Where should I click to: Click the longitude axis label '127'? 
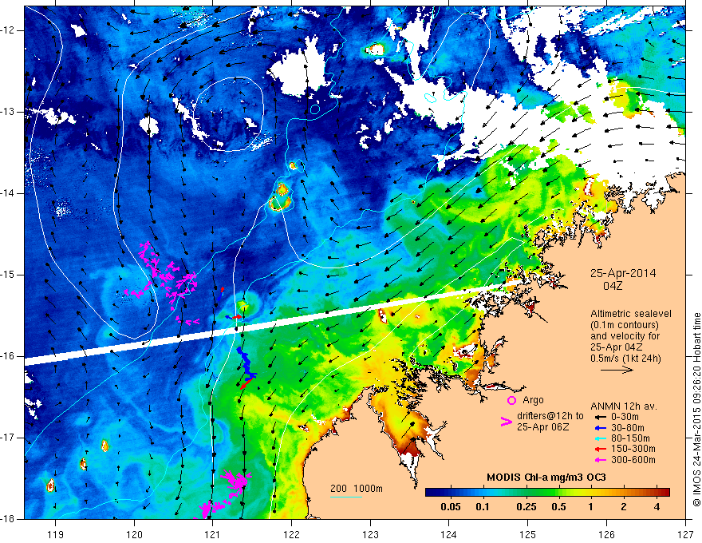click(685, 535)
